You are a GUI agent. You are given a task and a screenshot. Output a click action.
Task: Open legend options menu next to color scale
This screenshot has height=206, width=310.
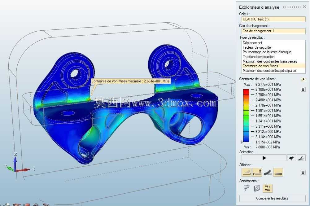click(303, 89)
